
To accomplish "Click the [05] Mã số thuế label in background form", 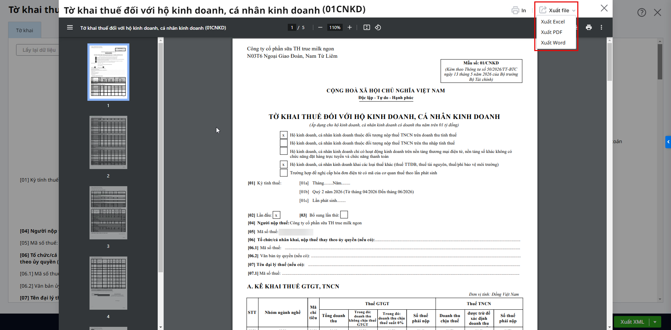I will point(39,243).
